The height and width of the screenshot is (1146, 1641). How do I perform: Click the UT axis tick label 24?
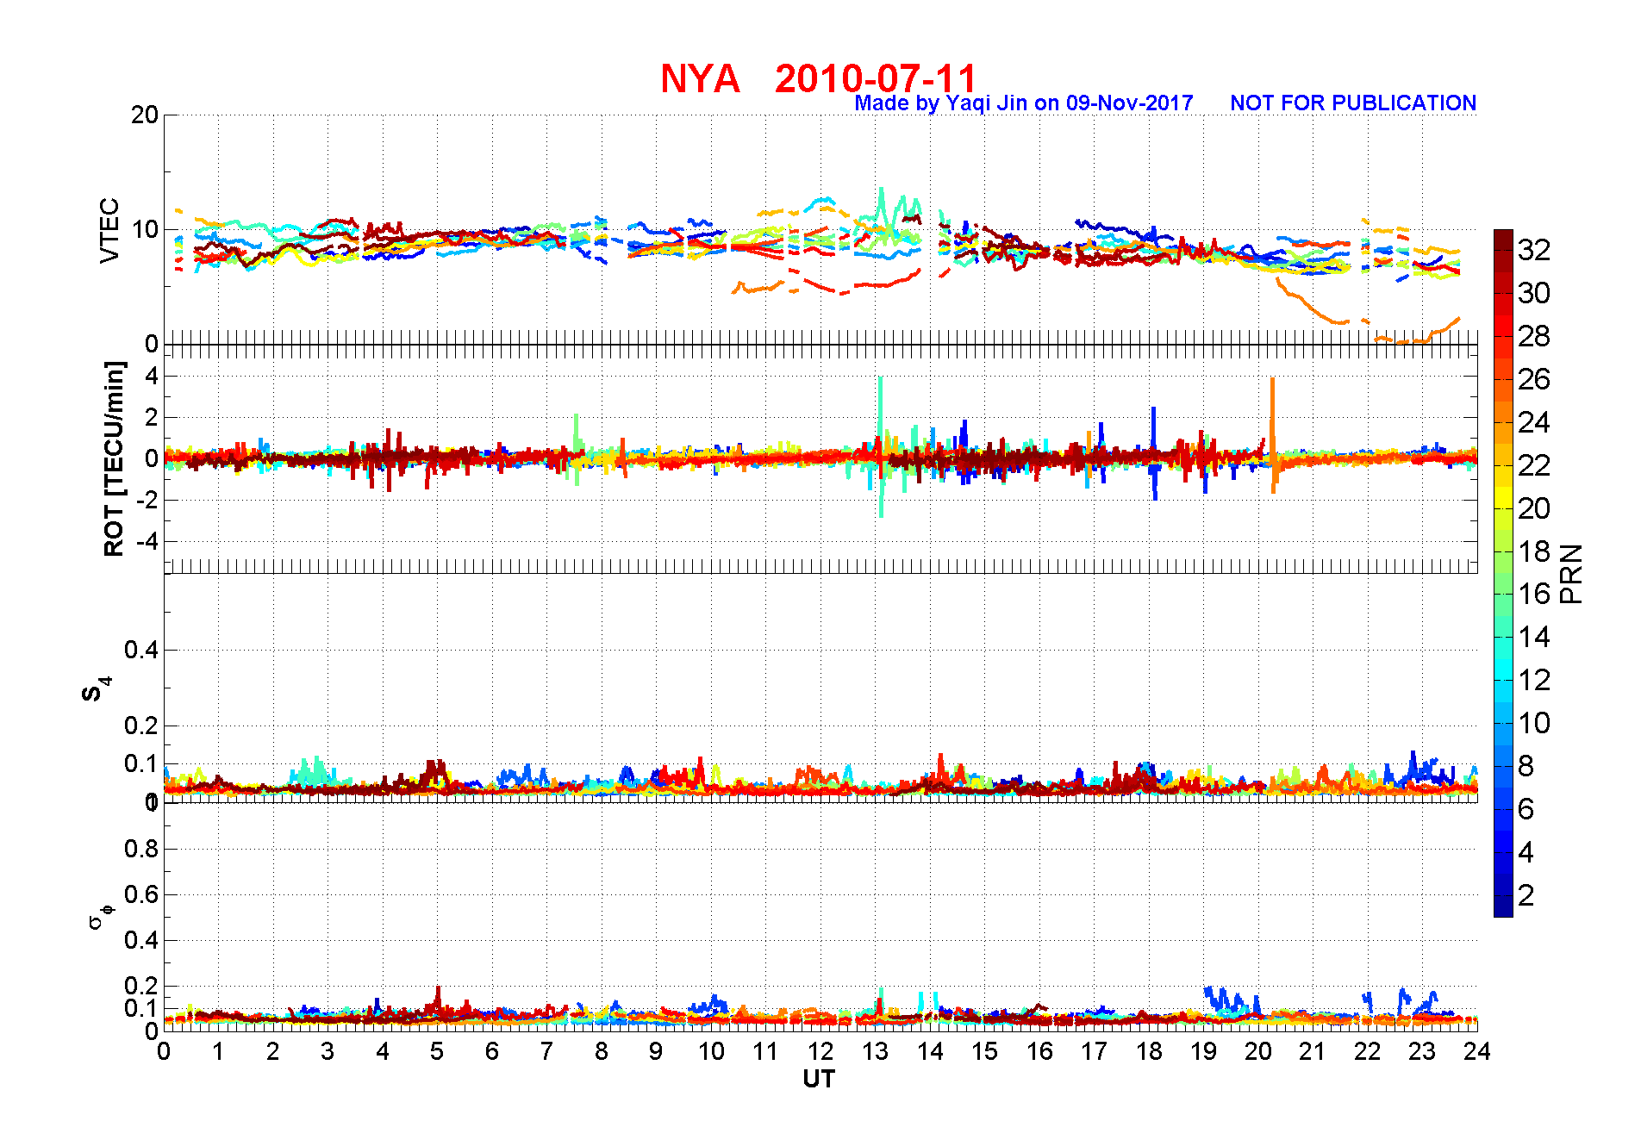[x=1477, y=1051]
